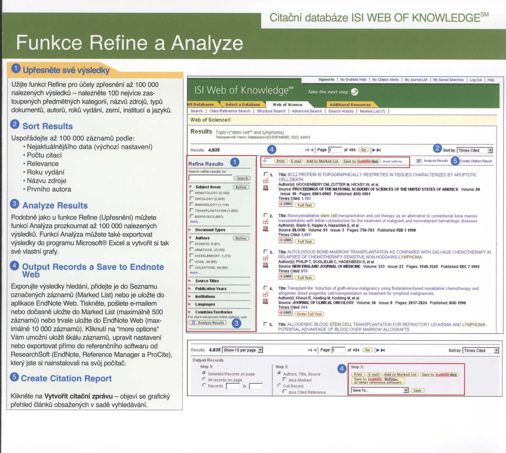Click the EndNote Web icon for record 1
Screen dimensions: 506x453
tap(266, 188)
